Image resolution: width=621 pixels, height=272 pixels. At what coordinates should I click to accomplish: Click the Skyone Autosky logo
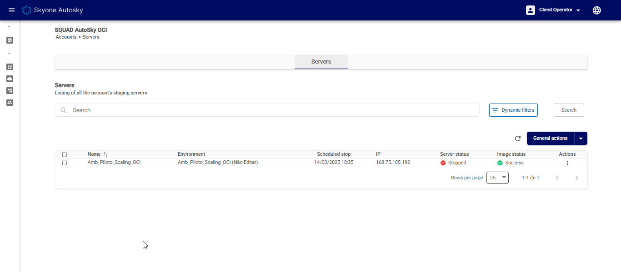click(x=52, y=10)
